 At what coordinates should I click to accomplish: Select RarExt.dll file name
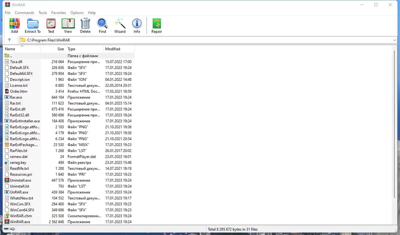17,109
